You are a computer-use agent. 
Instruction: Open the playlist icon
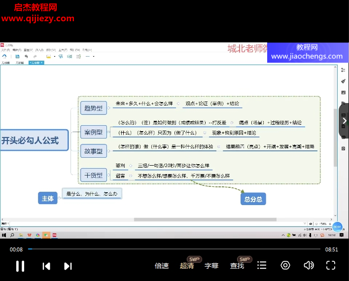coord(262,265)
